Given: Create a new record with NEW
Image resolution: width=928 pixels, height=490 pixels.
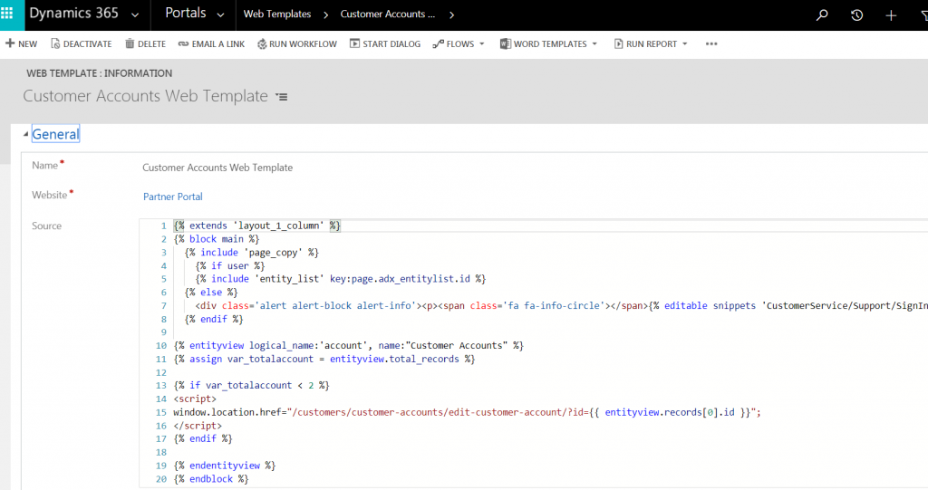Looking at the screenshot, I should point(22,43).
